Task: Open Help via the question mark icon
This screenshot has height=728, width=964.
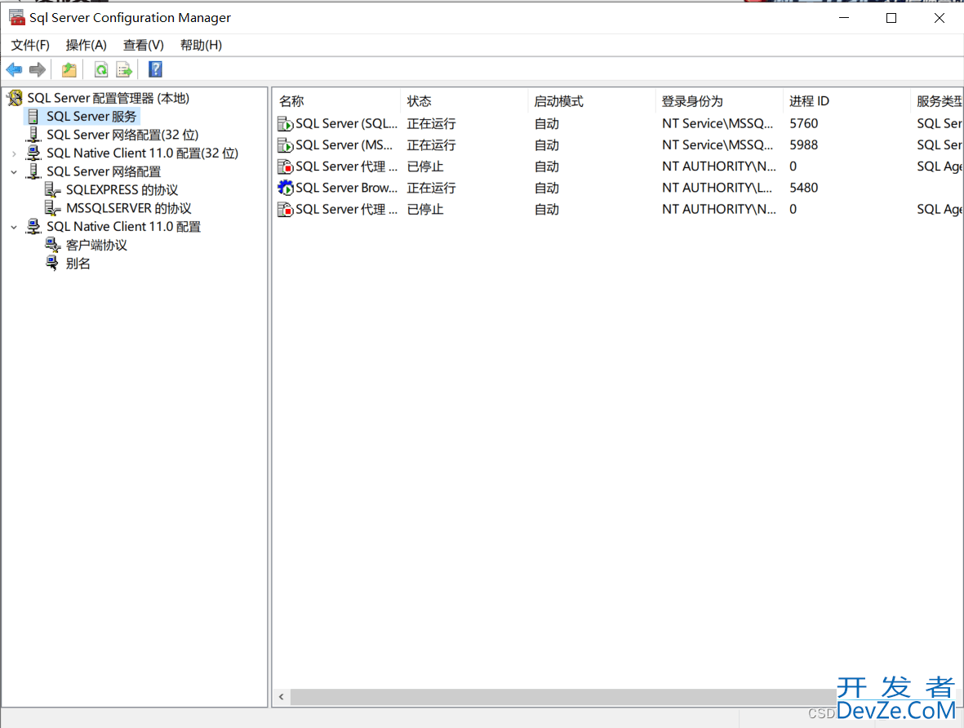Action: click(x=156, y=69)
